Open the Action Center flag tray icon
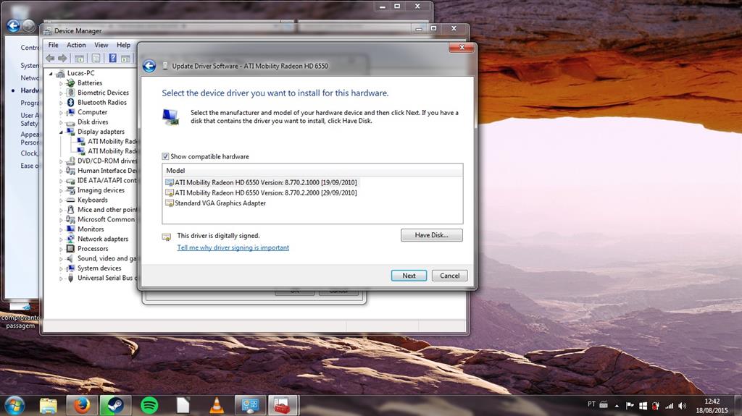This screenshot has height=416, width=742. pyautogui.click(x=630, y=406)
